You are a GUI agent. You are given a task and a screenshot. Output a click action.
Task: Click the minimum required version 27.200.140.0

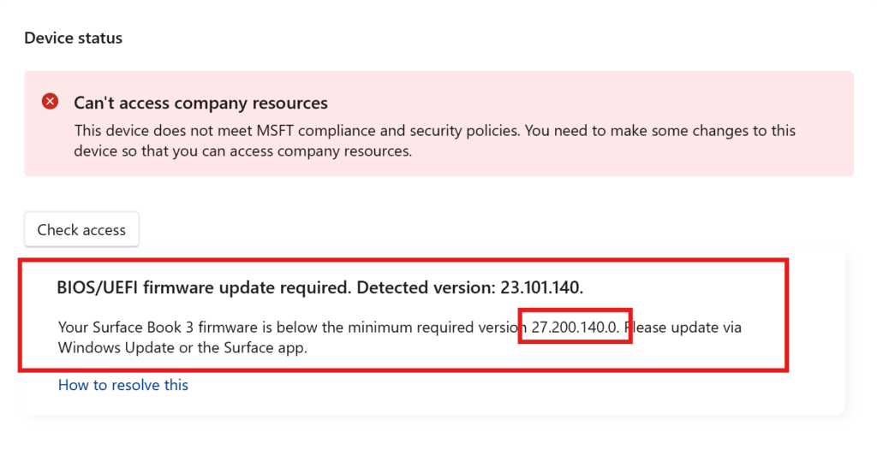point(573,327)
